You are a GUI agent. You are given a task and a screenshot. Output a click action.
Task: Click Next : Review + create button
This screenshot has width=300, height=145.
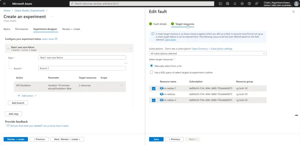click(x=67, y=139)
